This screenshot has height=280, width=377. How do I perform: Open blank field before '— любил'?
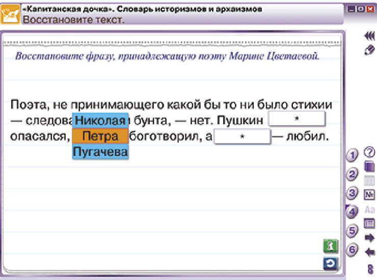click(x=243, y=136)
